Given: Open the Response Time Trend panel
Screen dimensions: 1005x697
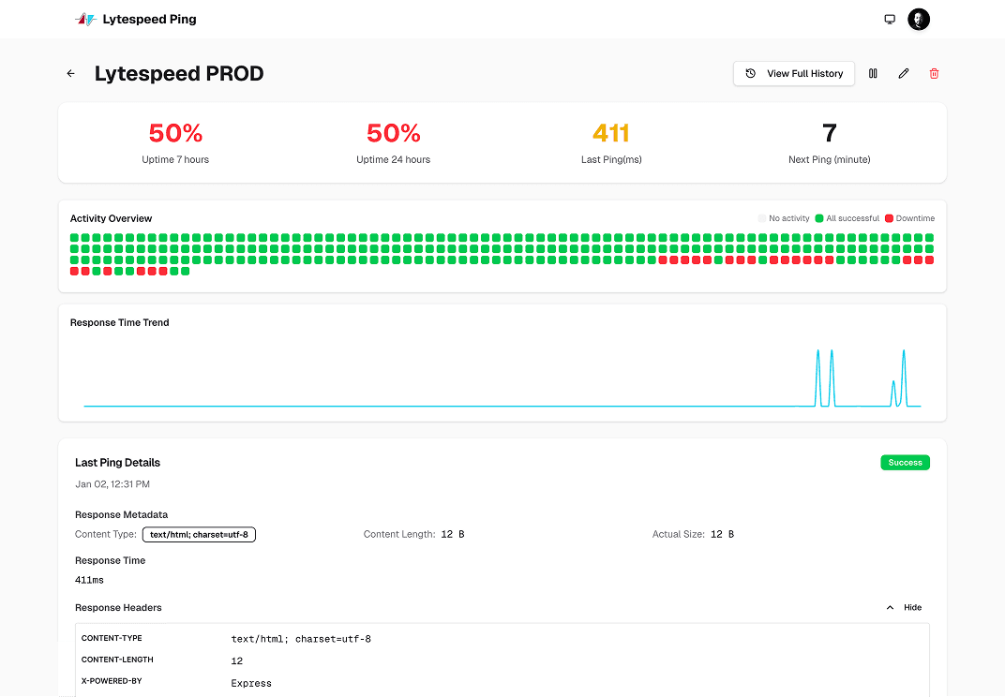Looking at the screenshot, I should (x=119, y=322).
